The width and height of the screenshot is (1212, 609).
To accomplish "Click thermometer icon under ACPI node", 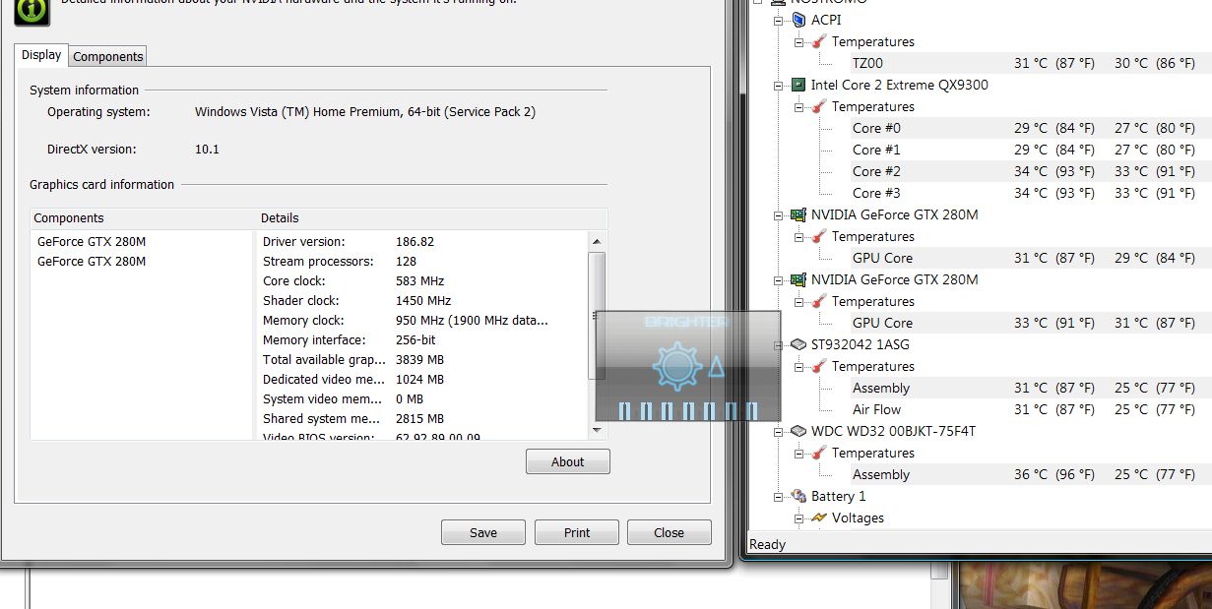I will pos(819,41).
